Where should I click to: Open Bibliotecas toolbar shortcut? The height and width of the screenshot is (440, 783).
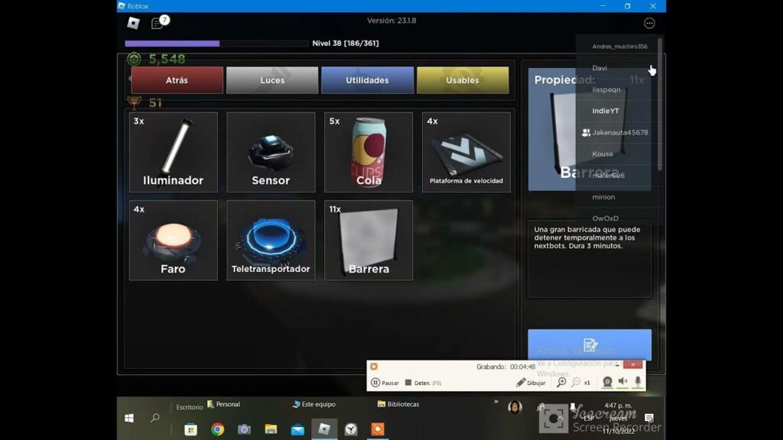tap(398, 404)
